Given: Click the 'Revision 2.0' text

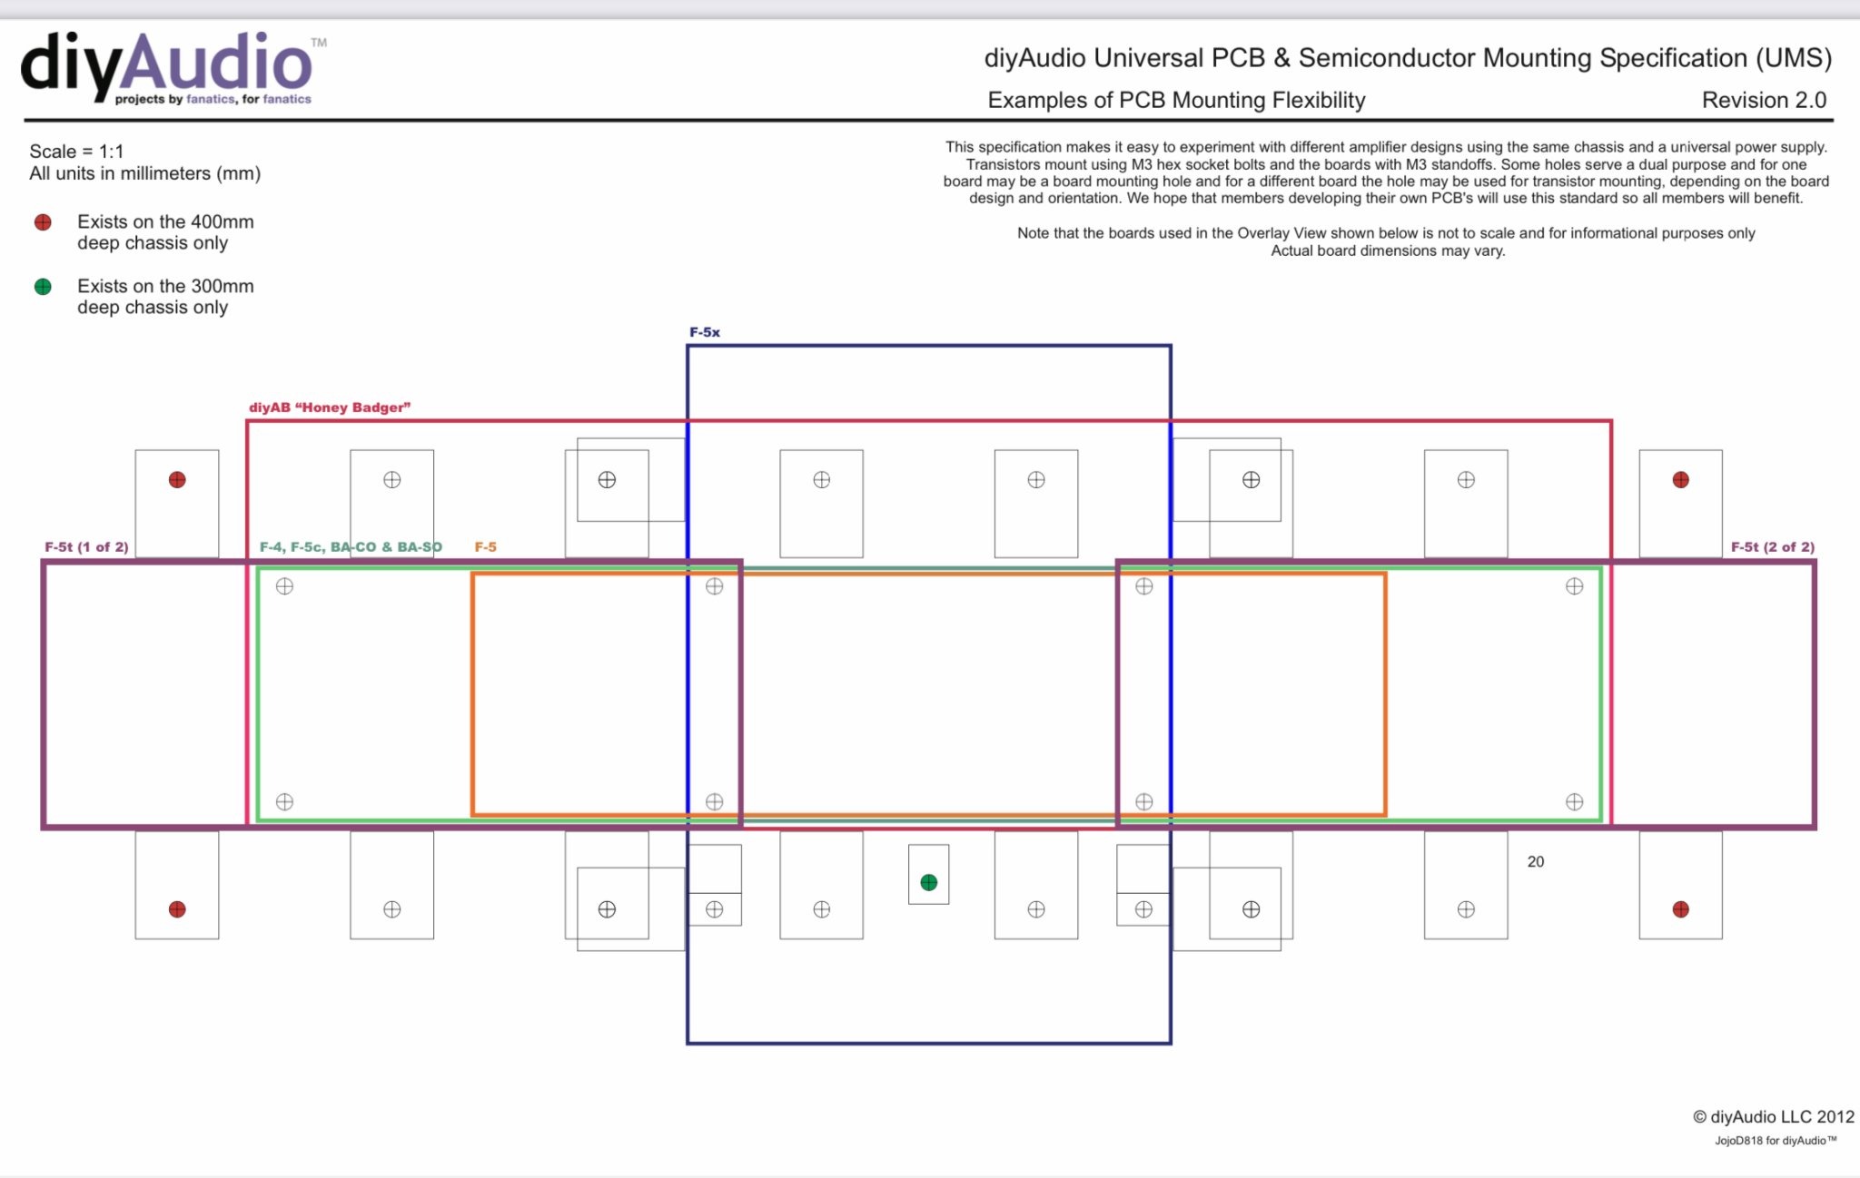Looking at the screenshot, I should tap(1764, 100).
